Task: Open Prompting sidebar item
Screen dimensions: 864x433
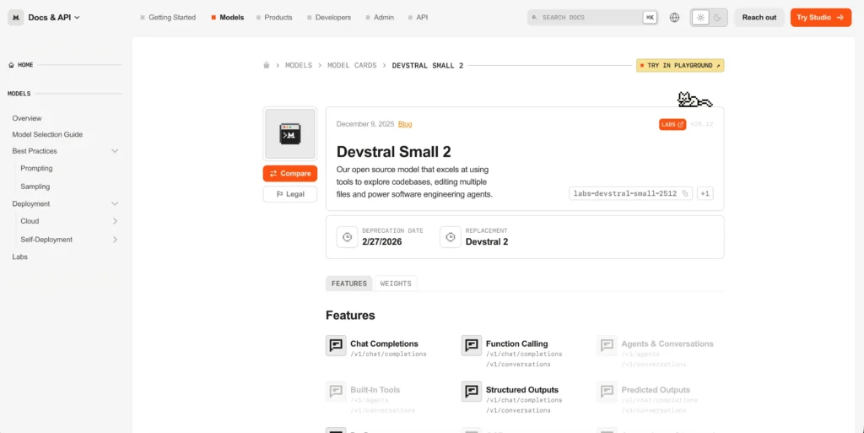Action: point(36,169)
